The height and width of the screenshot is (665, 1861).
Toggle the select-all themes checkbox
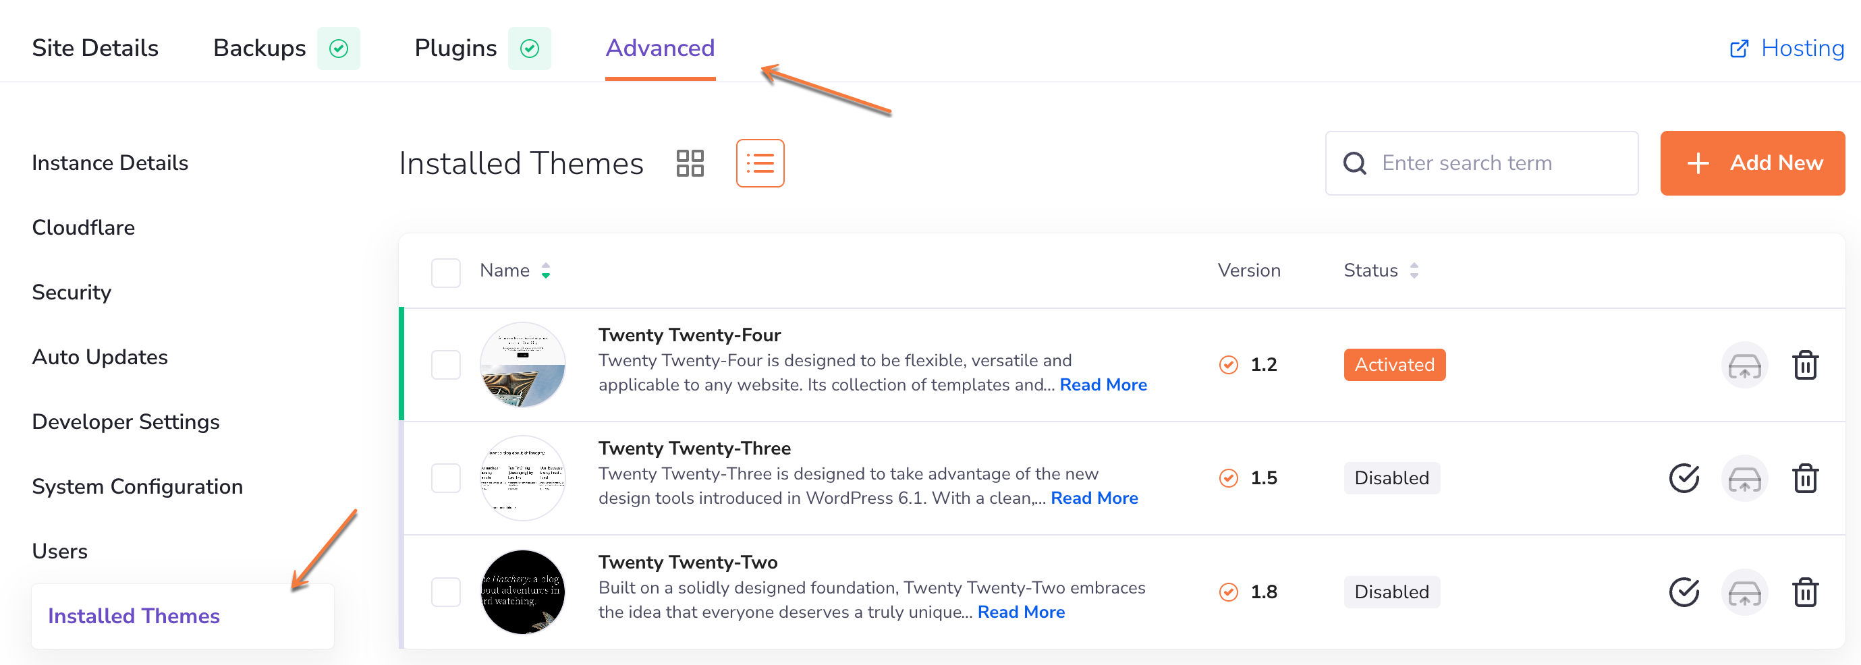coord(446,273)
